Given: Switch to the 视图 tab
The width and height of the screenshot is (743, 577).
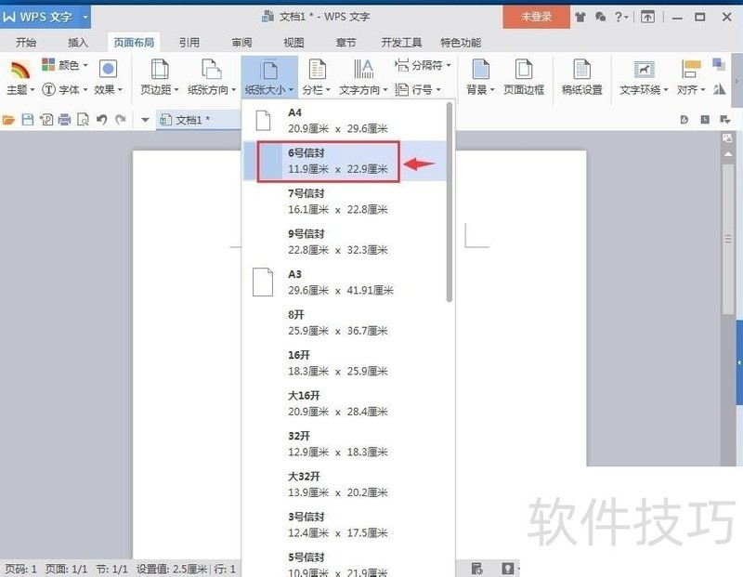Looking at the screenshot, I should coord(293,43).
